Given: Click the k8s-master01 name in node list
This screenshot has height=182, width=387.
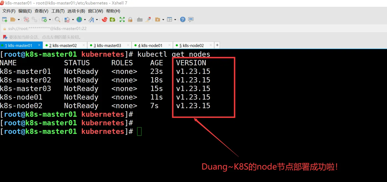Looking at the screenshot, I should tap(25, 72).
